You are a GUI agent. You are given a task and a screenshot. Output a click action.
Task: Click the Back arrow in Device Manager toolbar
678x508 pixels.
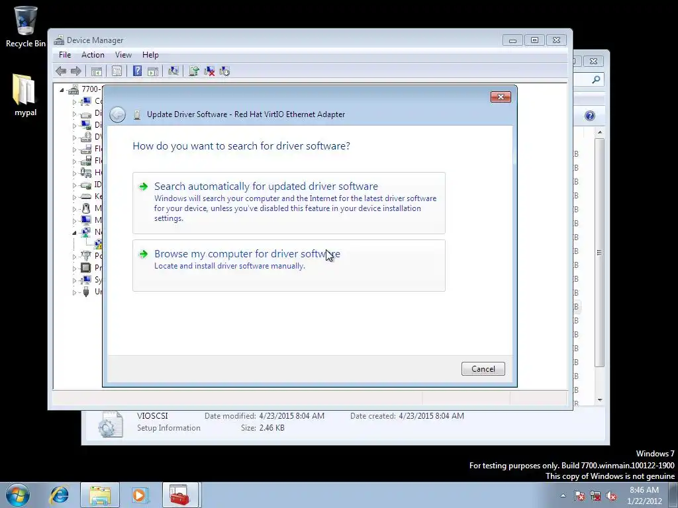point(61,71)
